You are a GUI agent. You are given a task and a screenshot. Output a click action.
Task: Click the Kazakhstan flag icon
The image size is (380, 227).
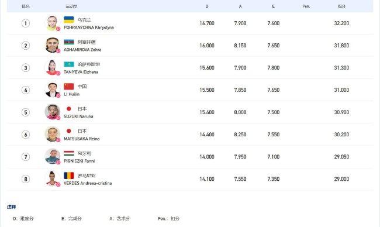(69, 64)
